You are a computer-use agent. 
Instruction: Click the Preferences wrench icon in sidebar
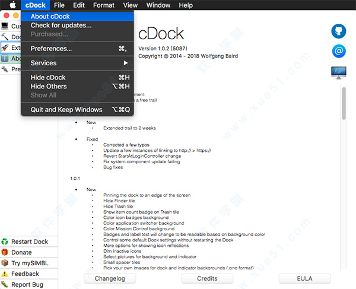click(5, 69)
